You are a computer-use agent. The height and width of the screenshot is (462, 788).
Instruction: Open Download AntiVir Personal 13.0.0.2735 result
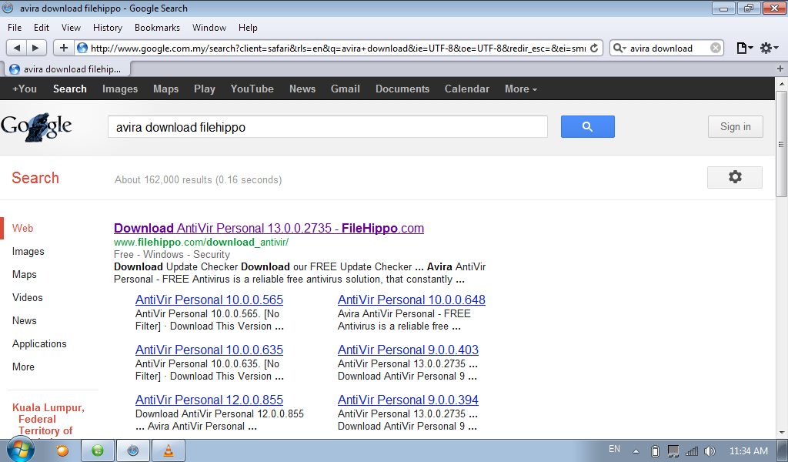click(x=269, y=228)
